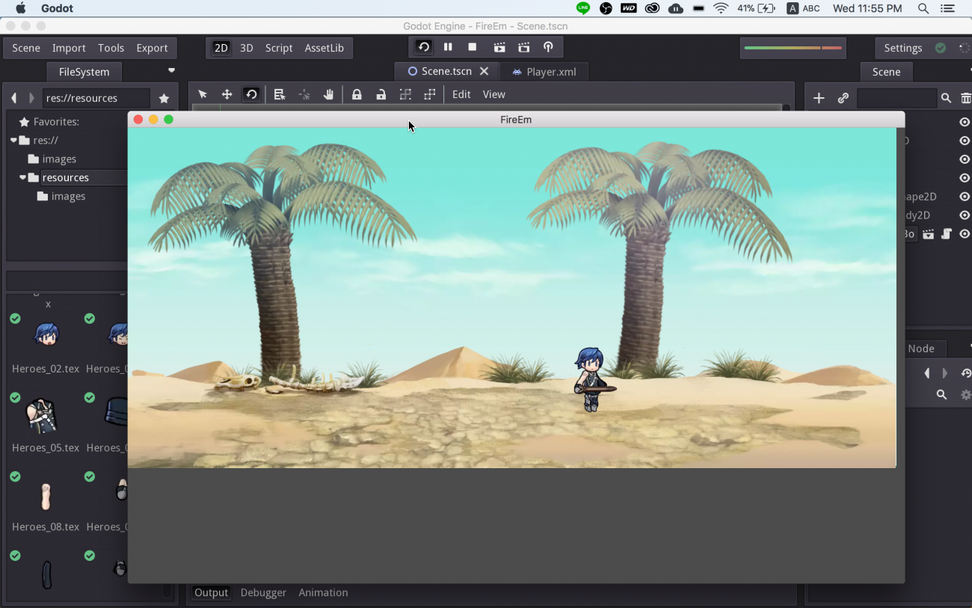Go back in FileSystem history
972x608 pixels.
[x=13, y=98]
